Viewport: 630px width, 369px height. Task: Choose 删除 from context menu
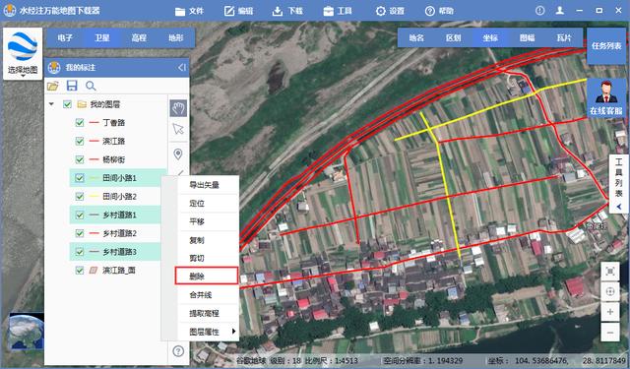(207, 277)
